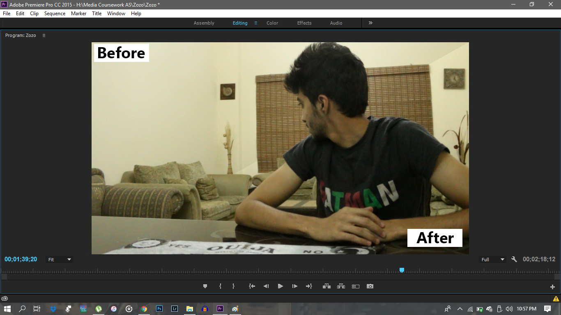Click the Mark Out button
This screenshot has width=561, height=315.
(x=233, y=286)
